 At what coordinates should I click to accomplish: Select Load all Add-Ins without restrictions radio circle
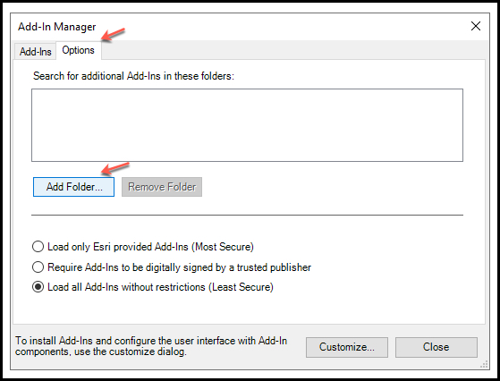tap(38, 287)
